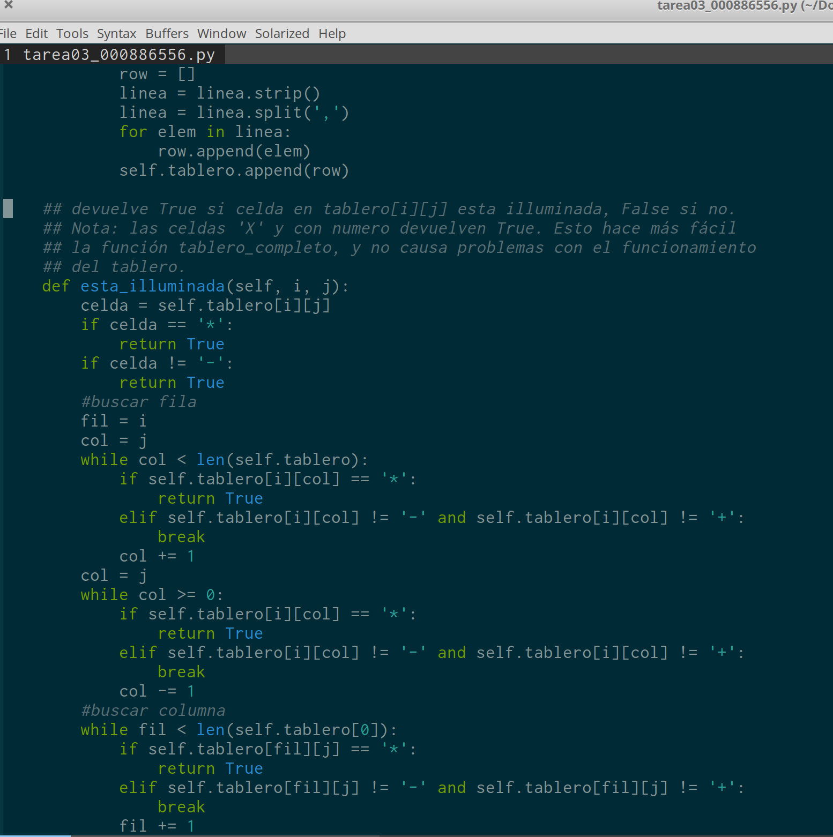833x837 pixels.
Task: Open the Solarized theme menu
Action: coord(281,33)
